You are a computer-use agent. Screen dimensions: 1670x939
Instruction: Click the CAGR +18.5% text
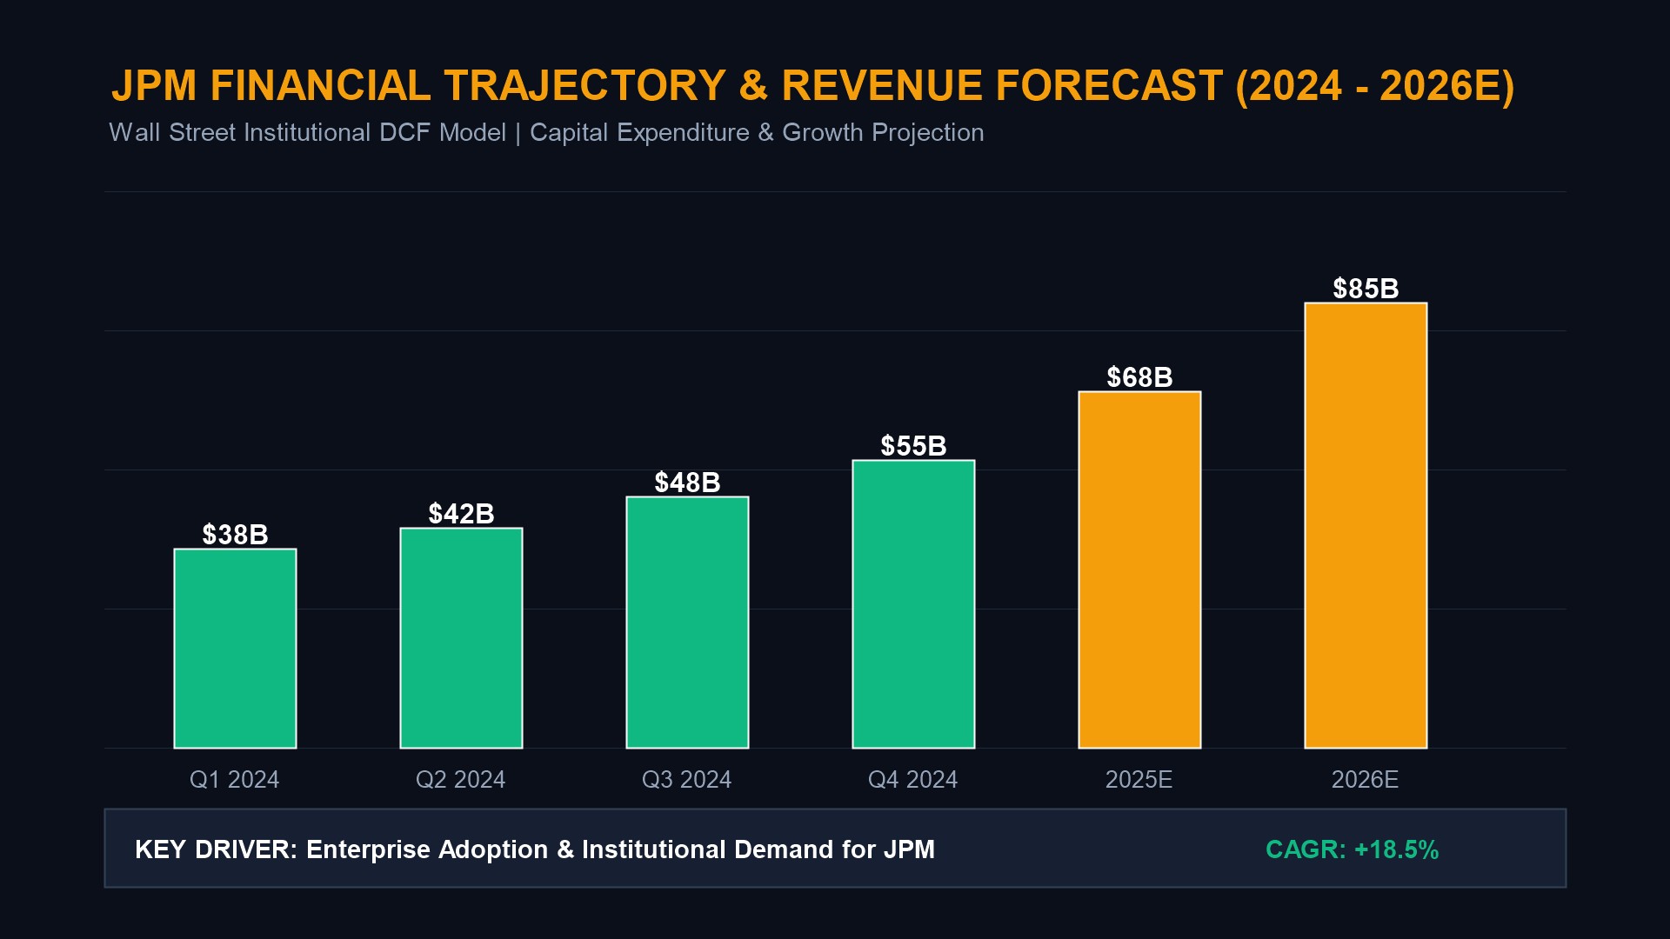(x=1353, y=849)
